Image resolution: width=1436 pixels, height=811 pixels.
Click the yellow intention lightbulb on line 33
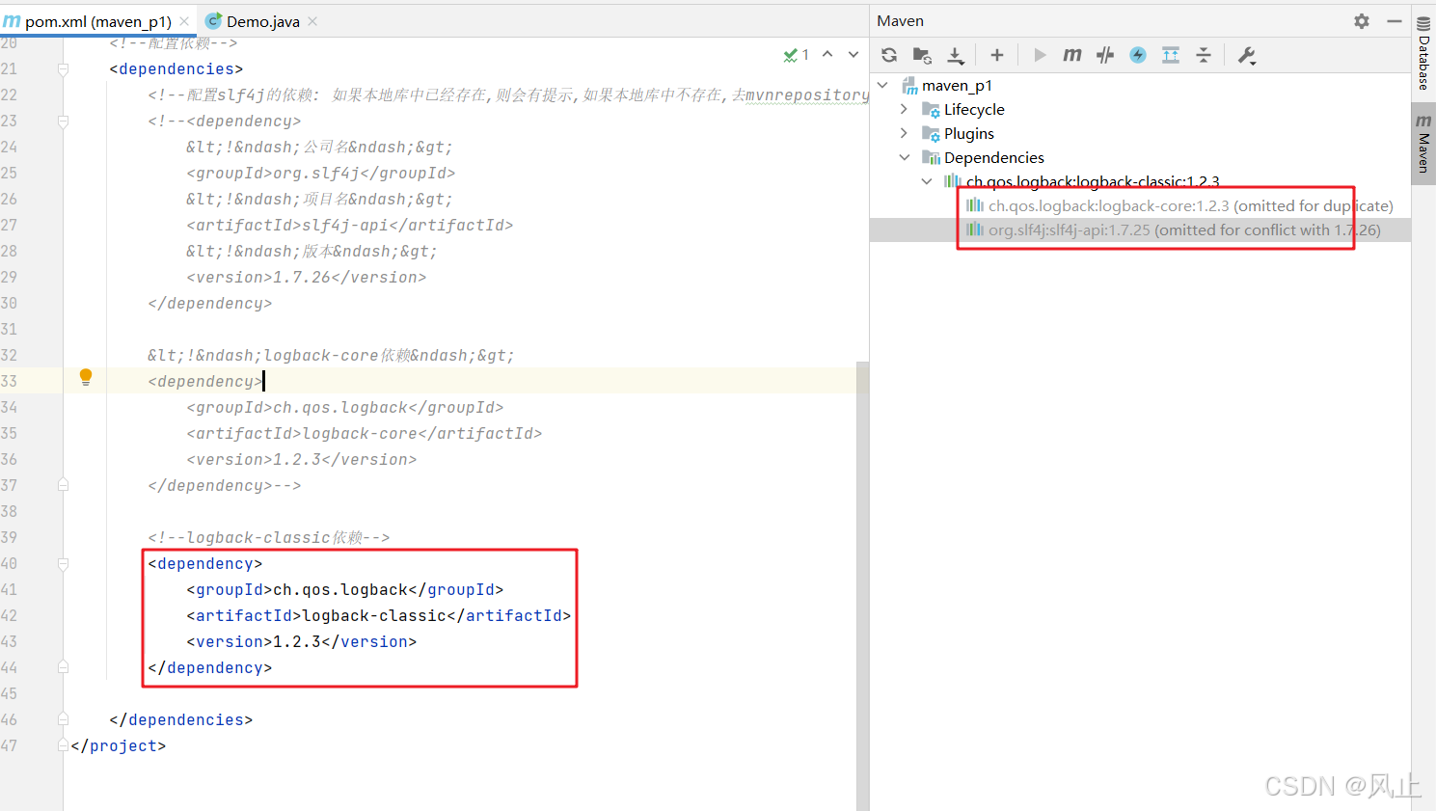click(86, 377)
